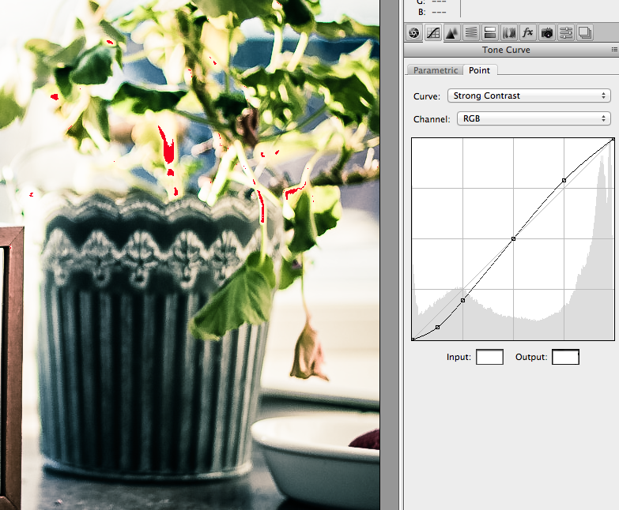The height and width of the screenshot is (510, 619).
Task: Select the shadow curve point on first gridline
Action: [x=463, y=300]
